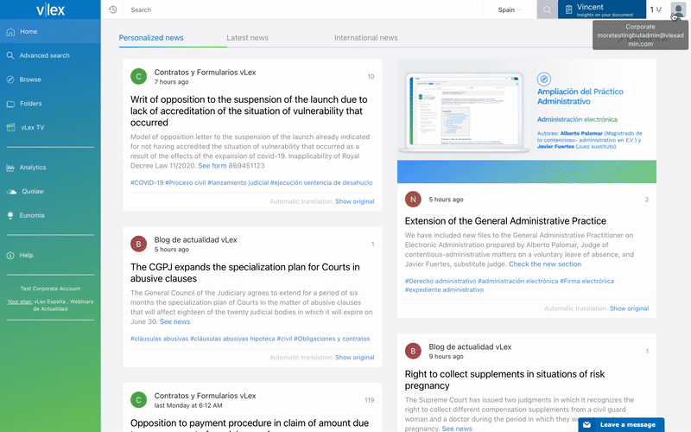Open #Obligaciones y contratos hashtag
Viewport: 691px width, 432px height.
(x=332, y=339)
